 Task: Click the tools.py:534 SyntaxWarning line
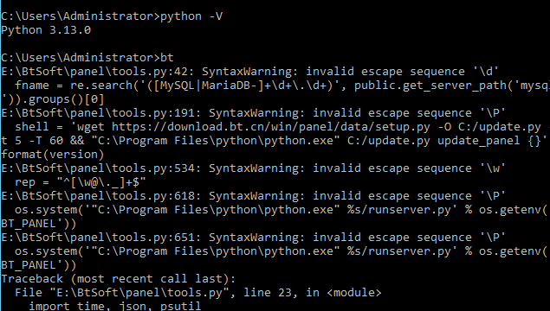click(253, 168)
